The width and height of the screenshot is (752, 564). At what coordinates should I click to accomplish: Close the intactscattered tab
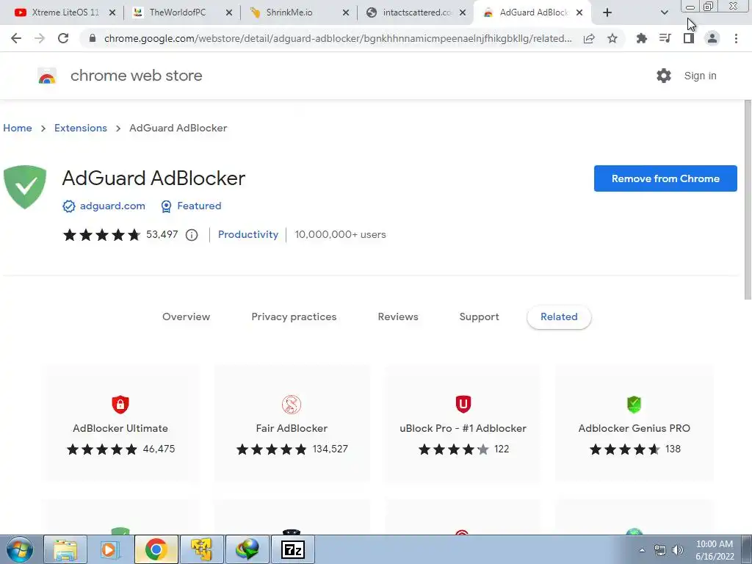[x=463, y=12]
